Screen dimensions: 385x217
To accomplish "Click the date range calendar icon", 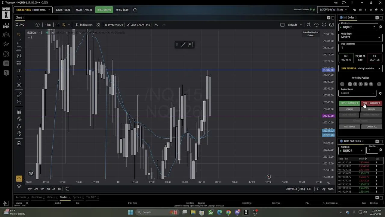I will 67,189.
